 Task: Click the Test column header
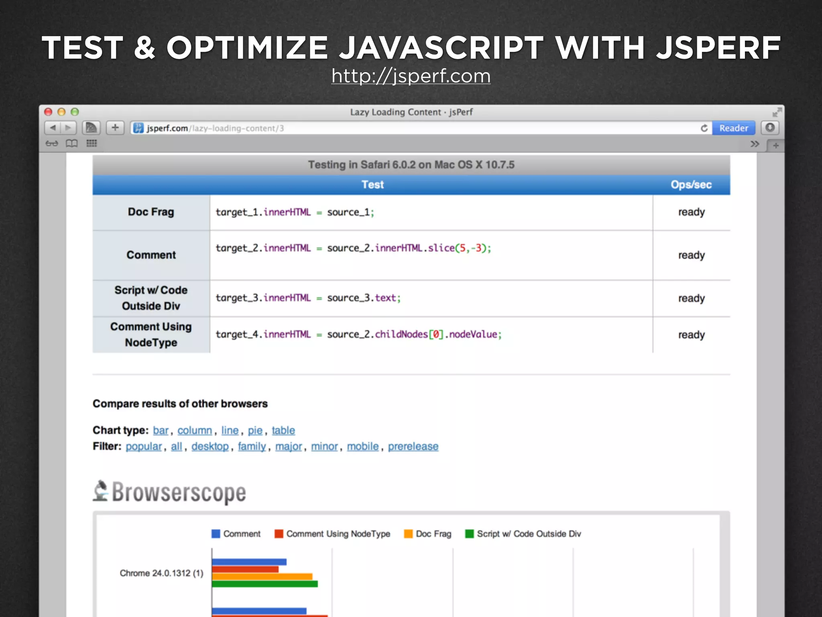click(x=372, y=185)
